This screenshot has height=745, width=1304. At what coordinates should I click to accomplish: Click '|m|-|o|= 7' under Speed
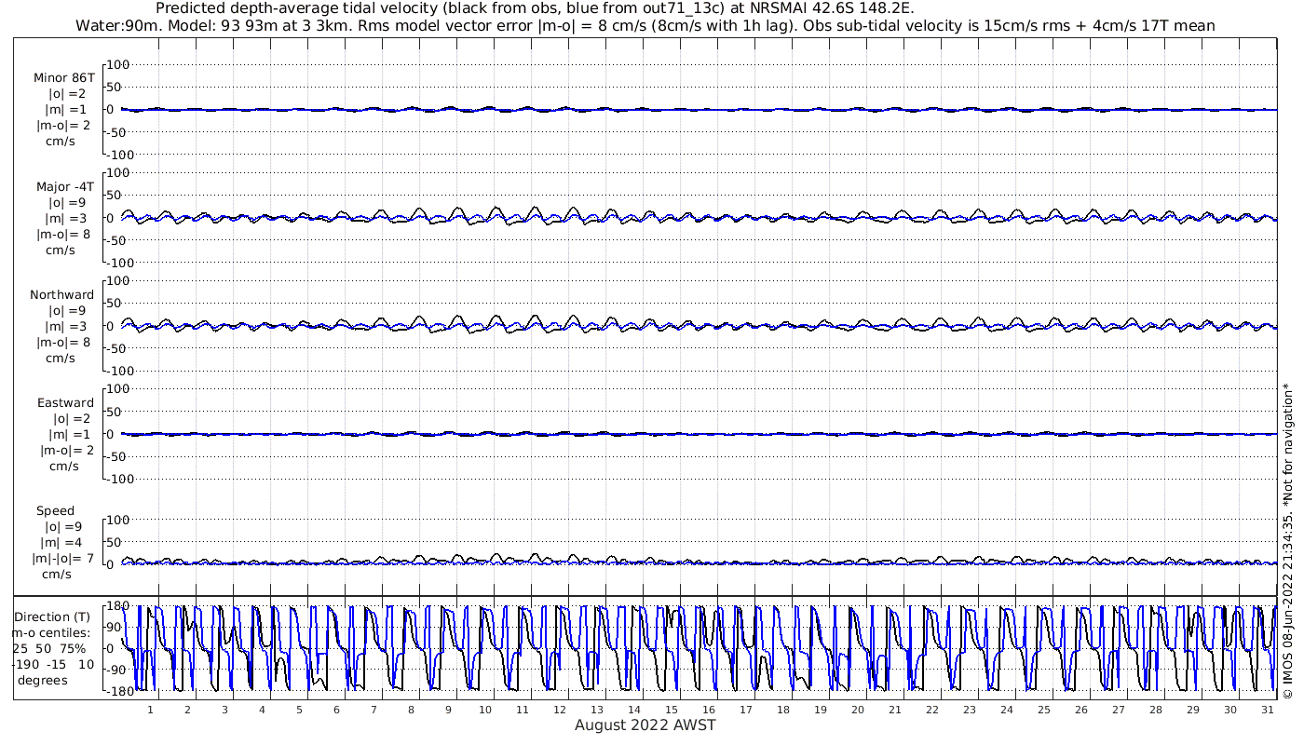[65, 558]
